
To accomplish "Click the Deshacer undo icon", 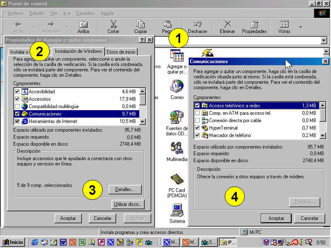I will tap(198, 24).
